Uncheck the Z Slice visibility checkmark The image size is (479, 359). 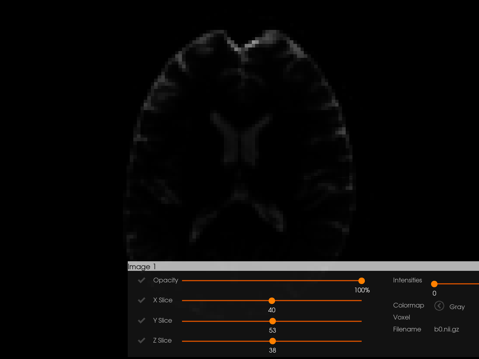(141, 341)
